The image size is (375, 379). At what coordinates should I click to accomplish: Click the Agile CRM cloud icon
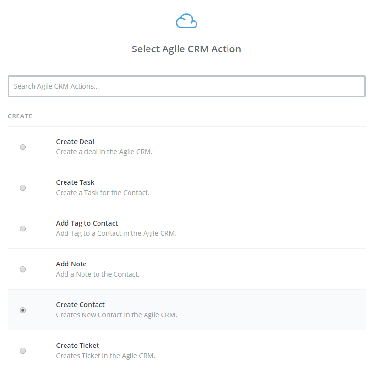point(186,21)
